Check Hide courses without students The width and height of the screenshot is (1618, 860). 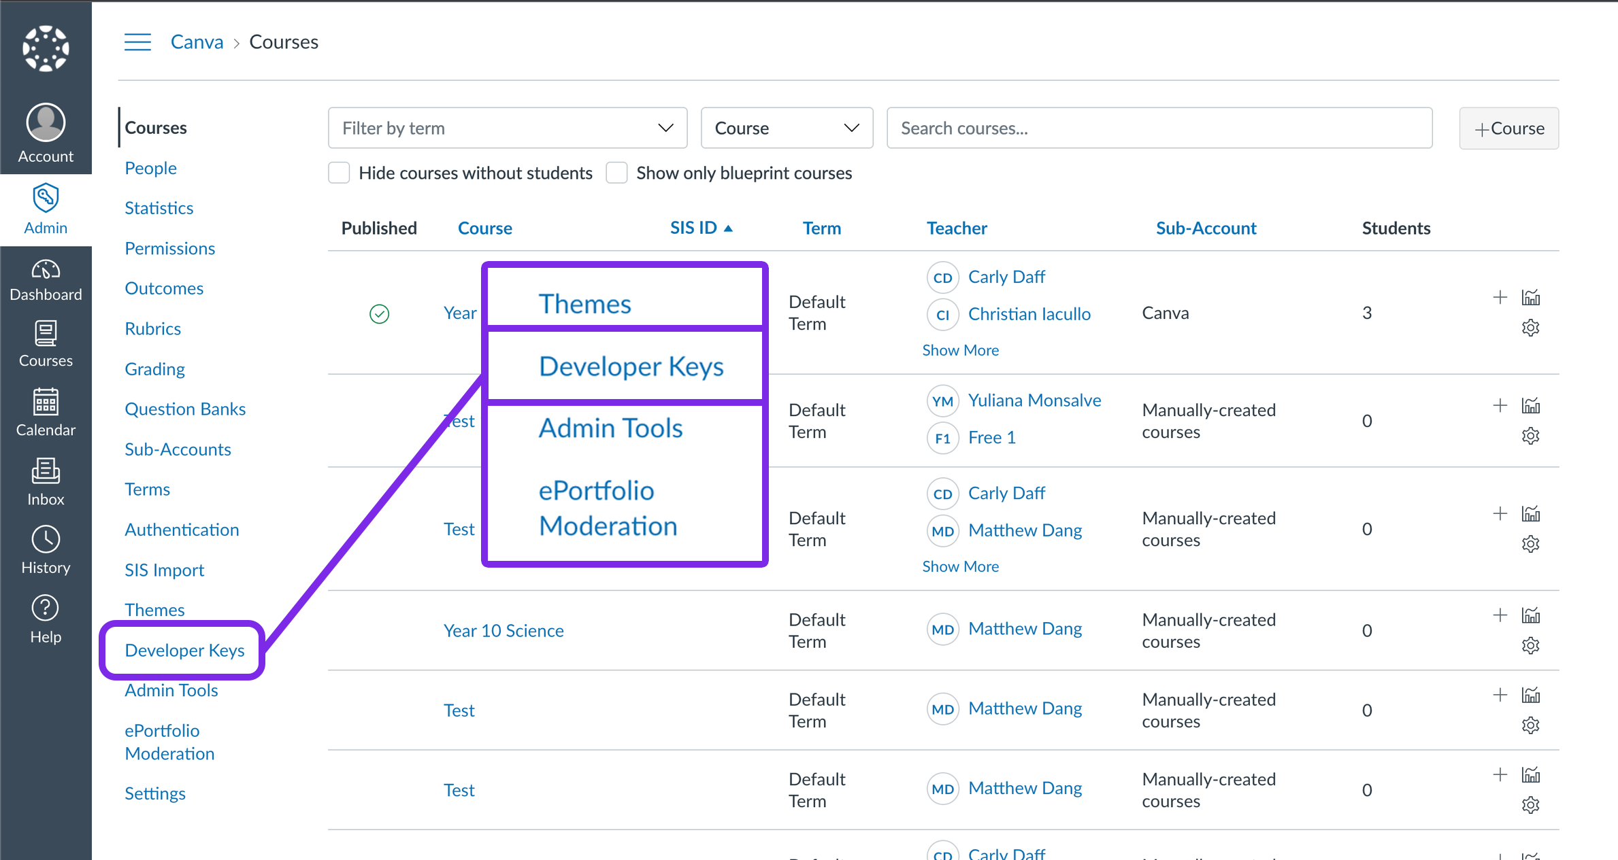pyautogui.click(x=339, y=173)
